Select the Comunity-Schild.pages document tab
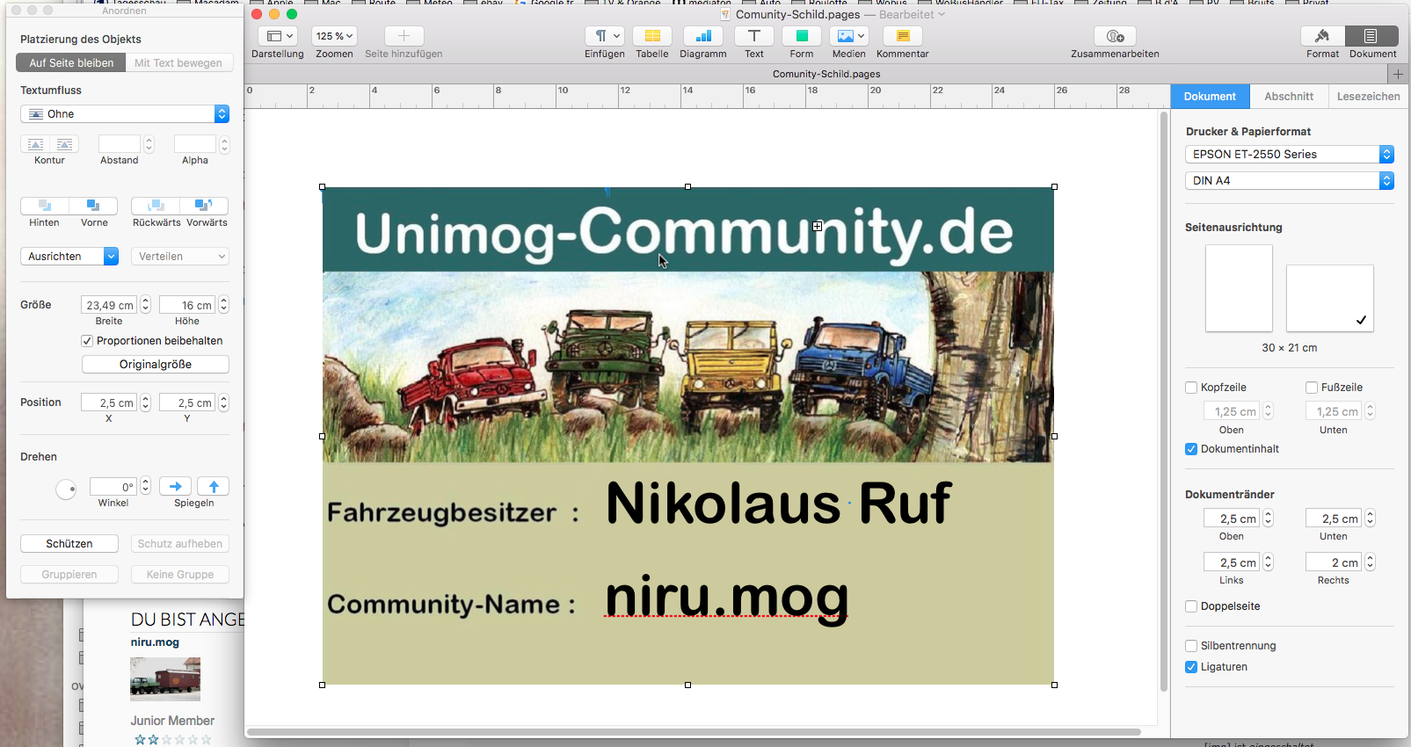The image size is (1411, 747). point(826,74)
